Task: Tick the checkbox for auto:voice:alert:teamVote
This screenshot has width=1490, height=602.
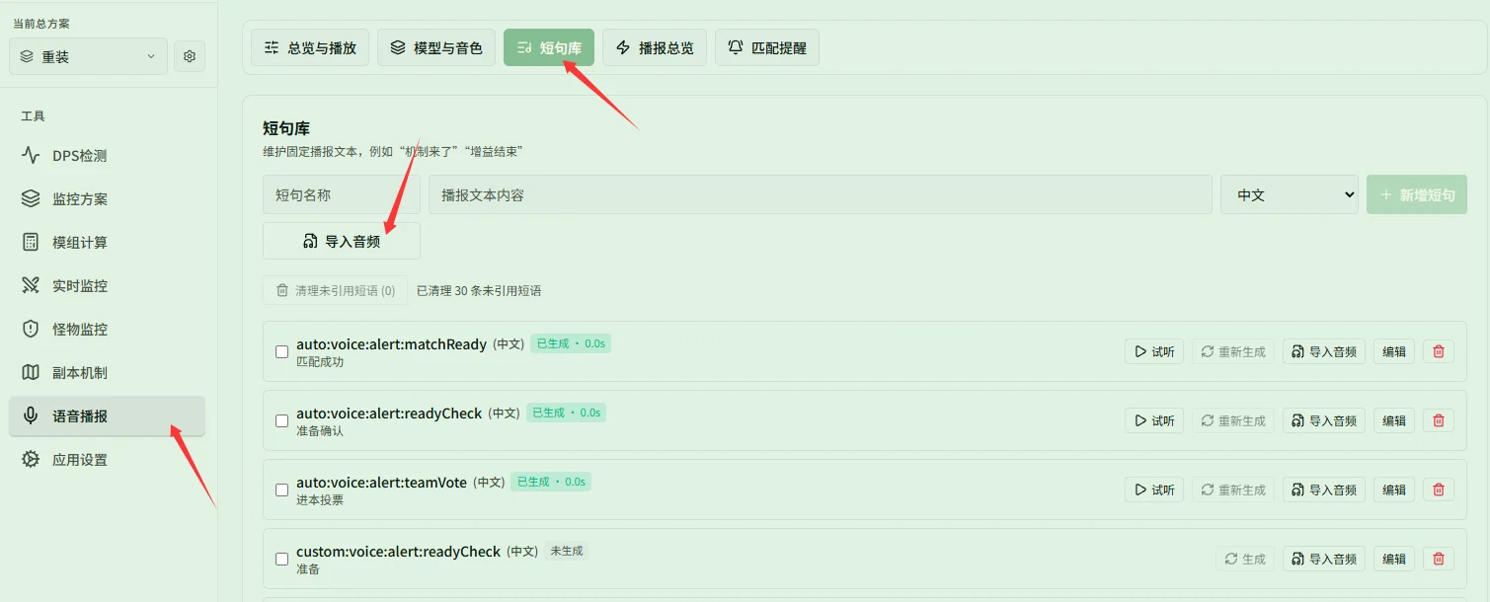Action: pyautogui.click(x=282, y=490)
